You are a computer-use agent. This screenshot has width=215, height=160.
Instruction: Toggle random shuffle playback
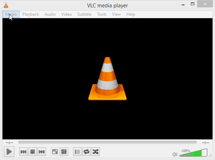point(96,152)
